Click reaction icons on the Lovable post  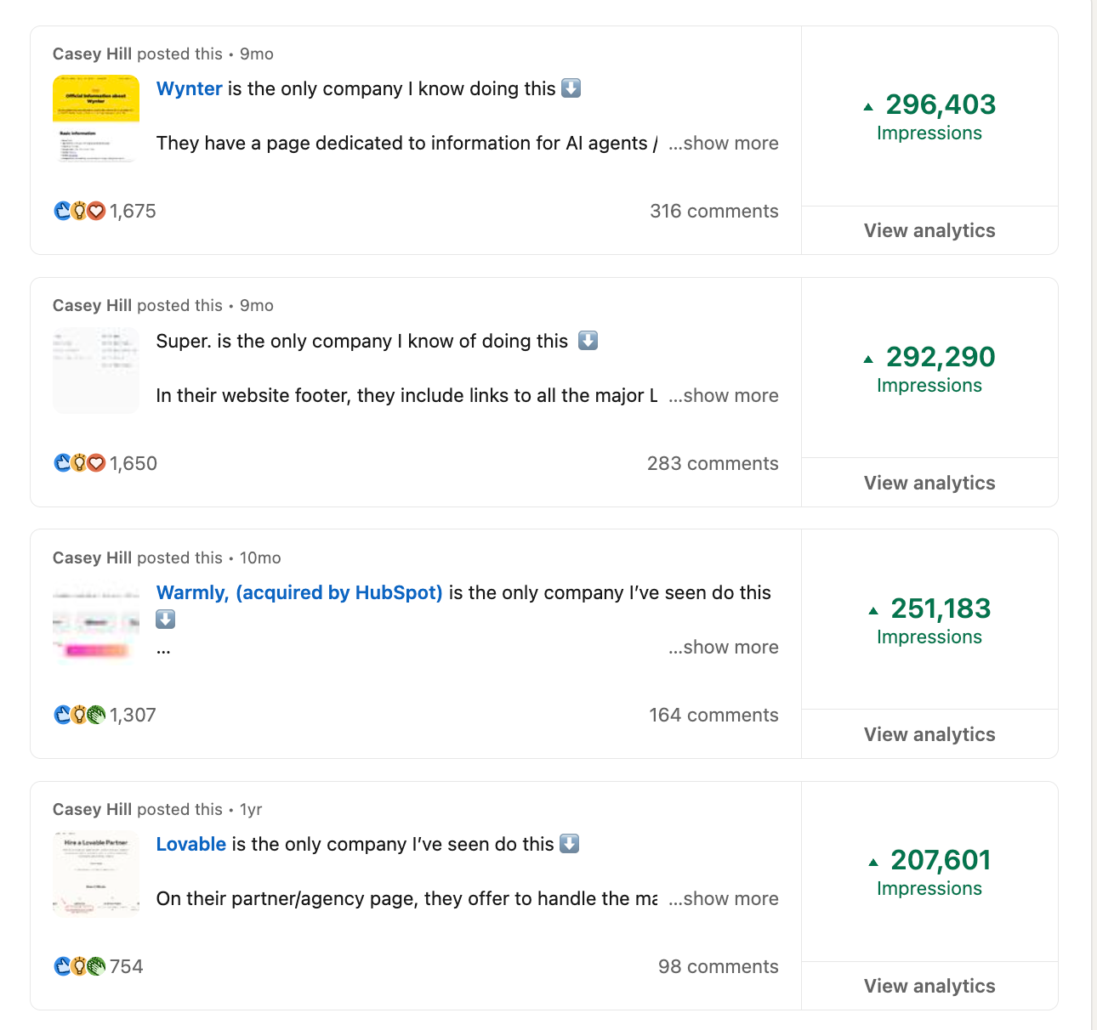pyautogui.click(x=79, y=966)
